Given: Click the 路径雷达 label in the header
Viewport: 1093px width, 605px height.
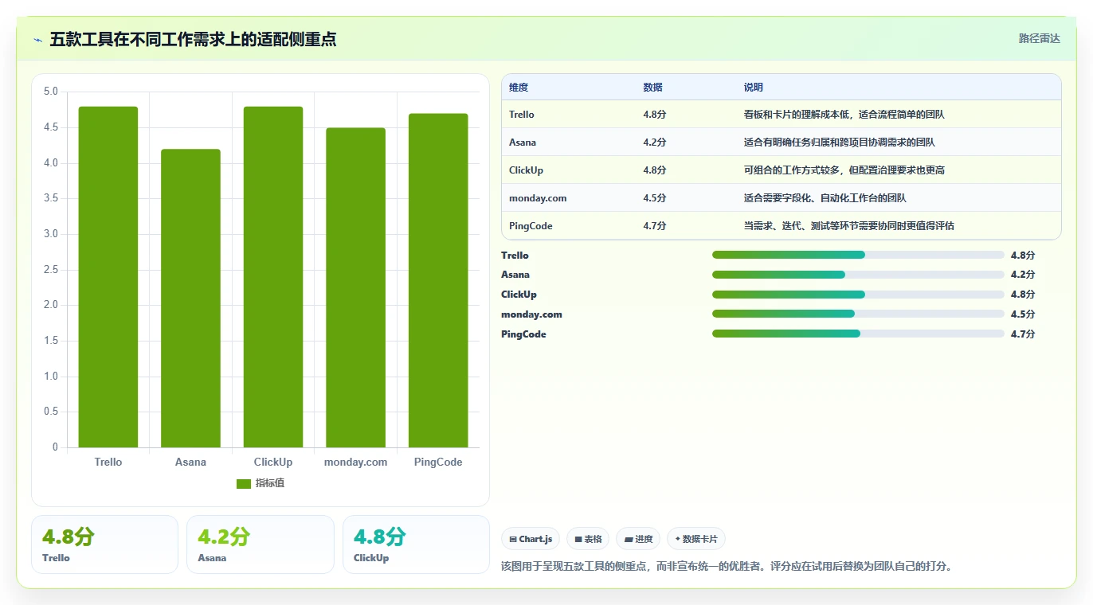Looking at the screenshot, I should (1039, 38).
